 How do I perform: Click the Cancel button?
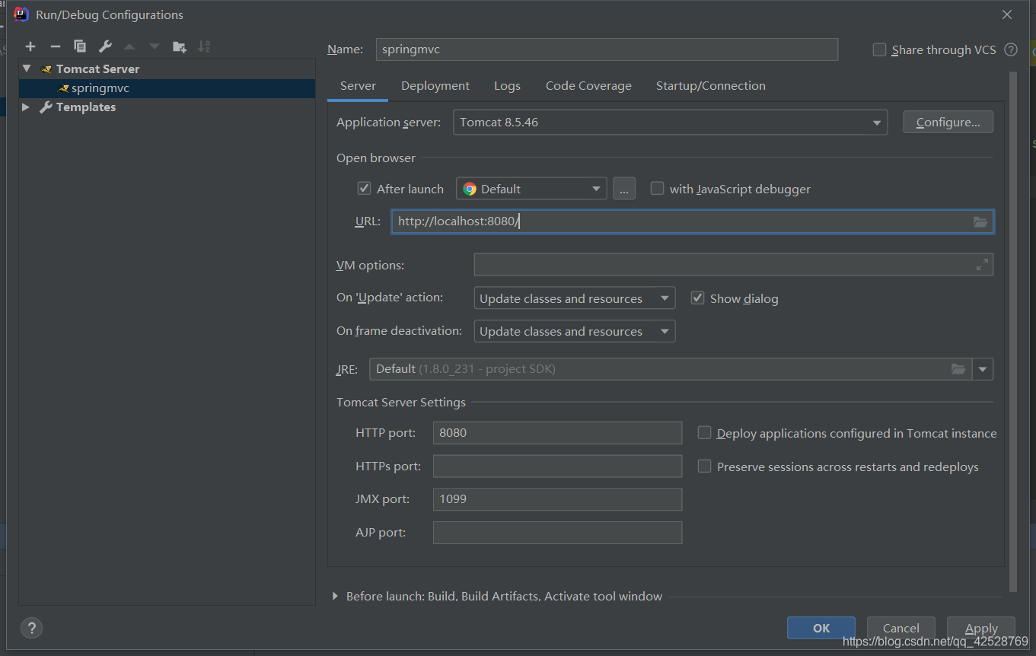tap(901, 628)
